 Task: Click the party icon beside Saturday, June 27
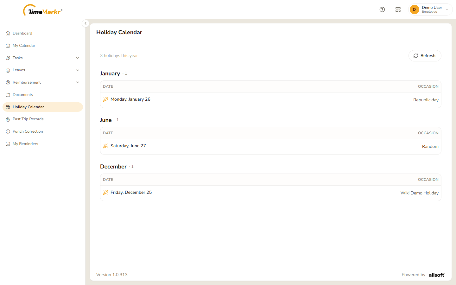tap(105, 146)
